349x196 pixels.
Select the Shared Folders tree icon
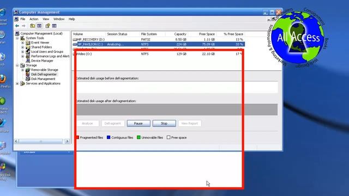28,47
